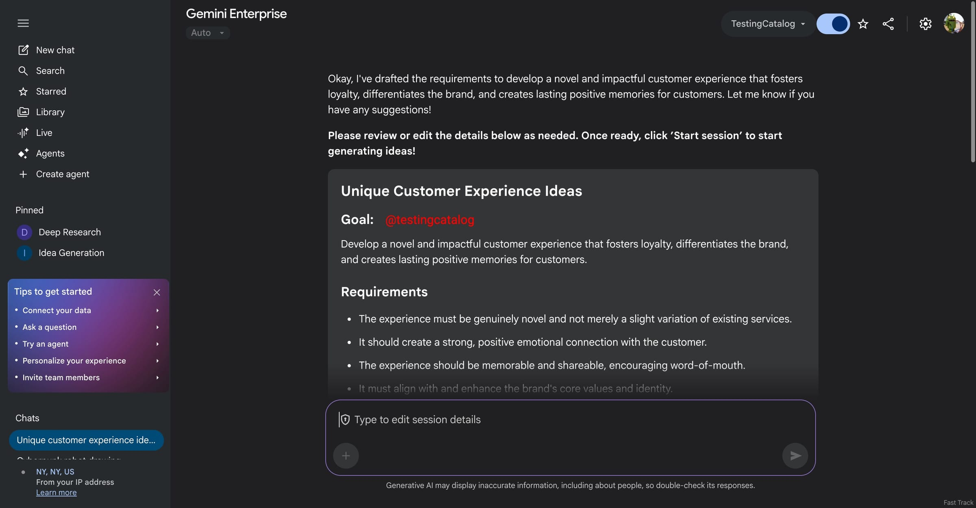This screenshot has height=508, width=976.
Task: Click the Learn more location link
Action: pyautogui.click(x=56, y=493)
